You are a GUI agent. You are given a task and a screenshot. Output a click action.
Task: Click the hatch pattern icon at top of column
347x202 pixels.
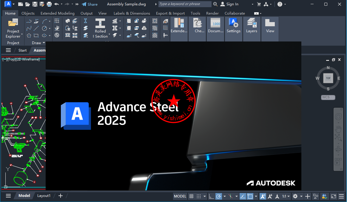coord(155,21)
